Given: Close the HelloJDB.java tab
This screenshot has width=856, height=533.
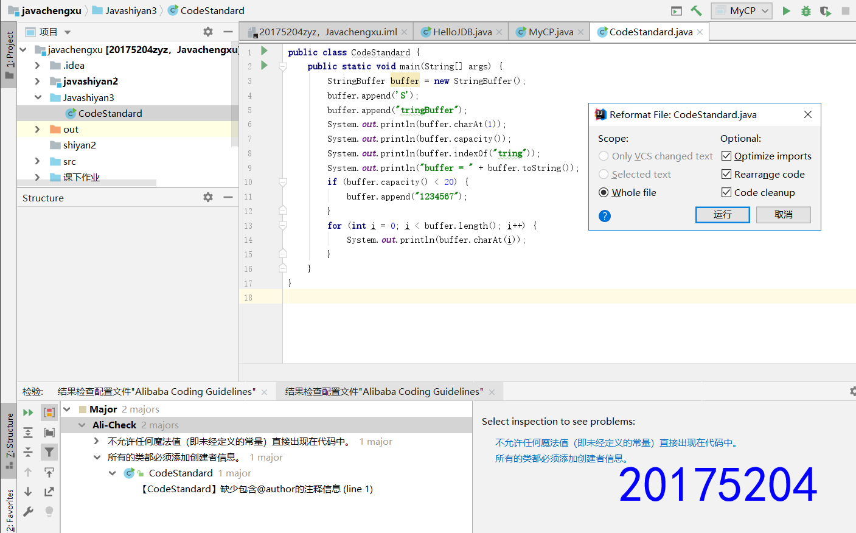Looking at the screenshot, I should point(499,32).
